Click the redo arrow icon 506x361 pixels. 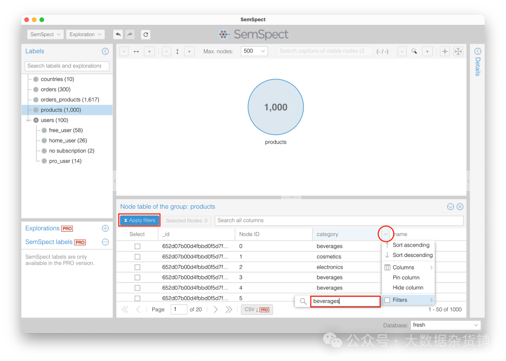(130, 34)
